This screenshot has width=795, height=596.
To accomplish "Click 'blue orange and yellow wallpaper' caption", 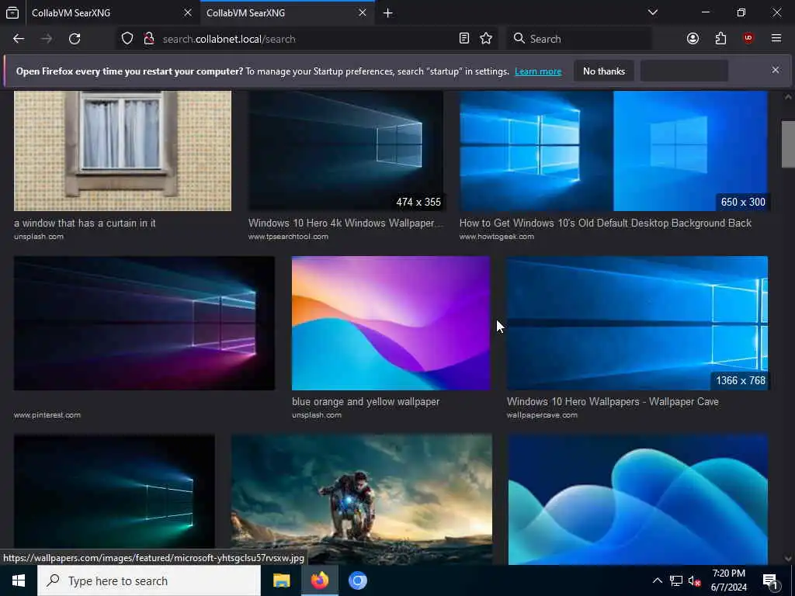I will coord(366,401).
